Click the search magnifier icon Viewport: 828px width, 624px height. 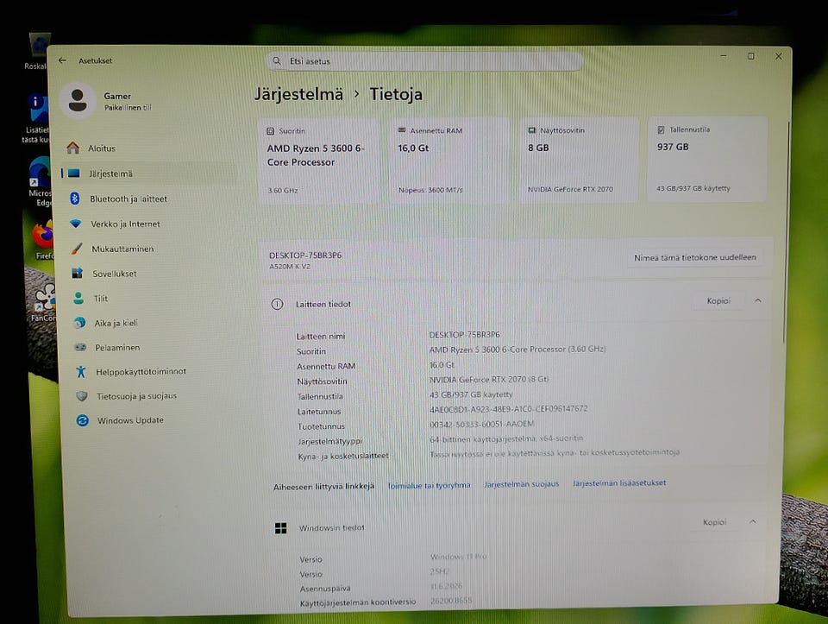point(277,61)
